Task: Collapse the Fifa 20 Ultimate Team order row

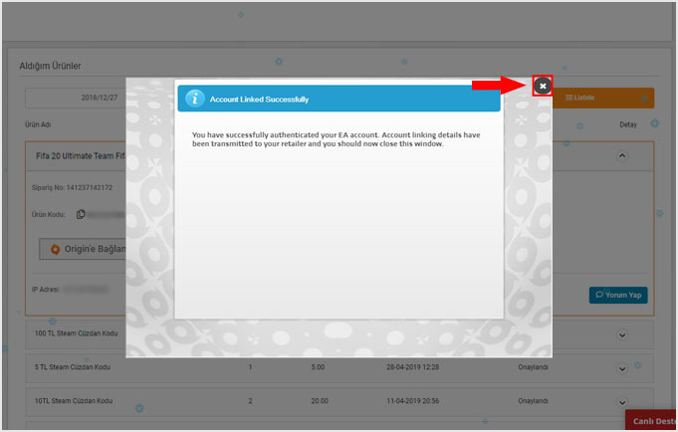Action: (623, 155)
